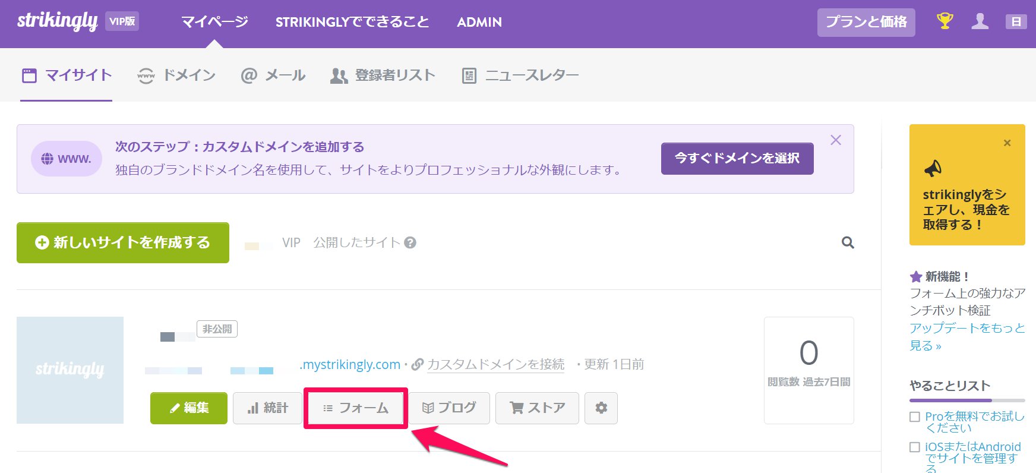Viewport: 1036px width, 473px height.
Task: Click the megaphone share icon
Action: click(x=933, y=169)
